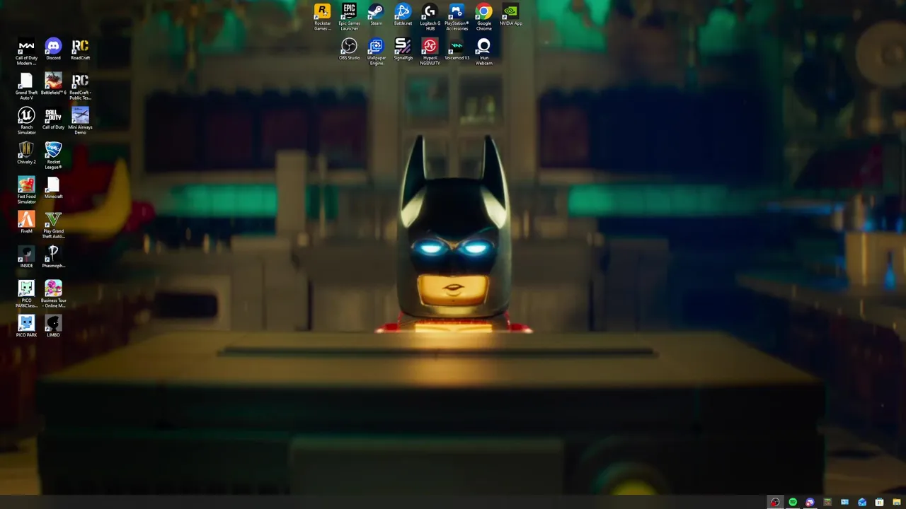Viewport: 906px width, 509px height.
Task: Open the LIMBO game shortcut
Action: click(53, 327)
